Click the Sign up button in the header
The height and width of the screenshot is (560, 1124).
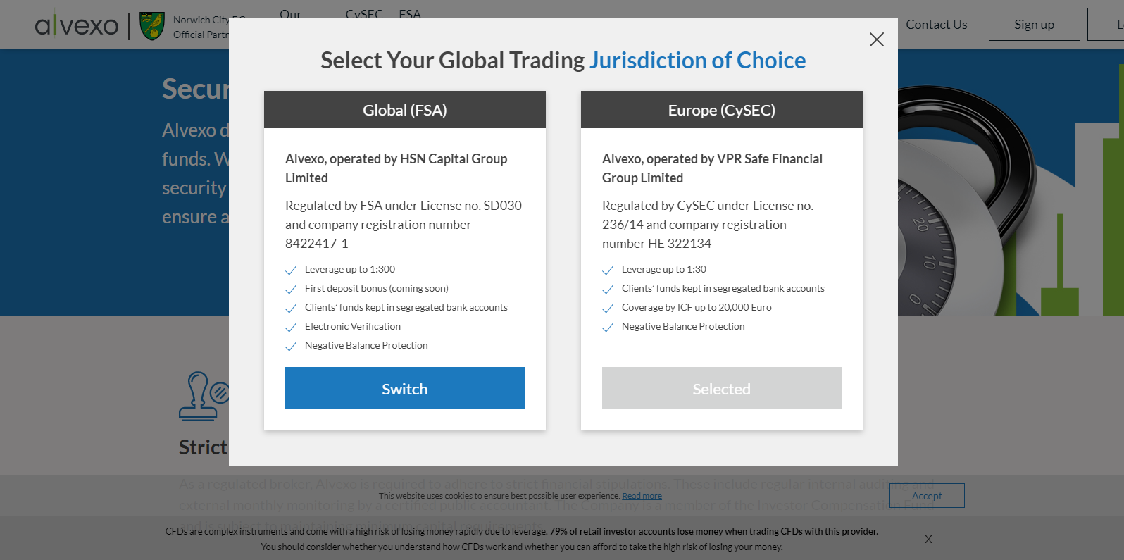coord(1034,24)
